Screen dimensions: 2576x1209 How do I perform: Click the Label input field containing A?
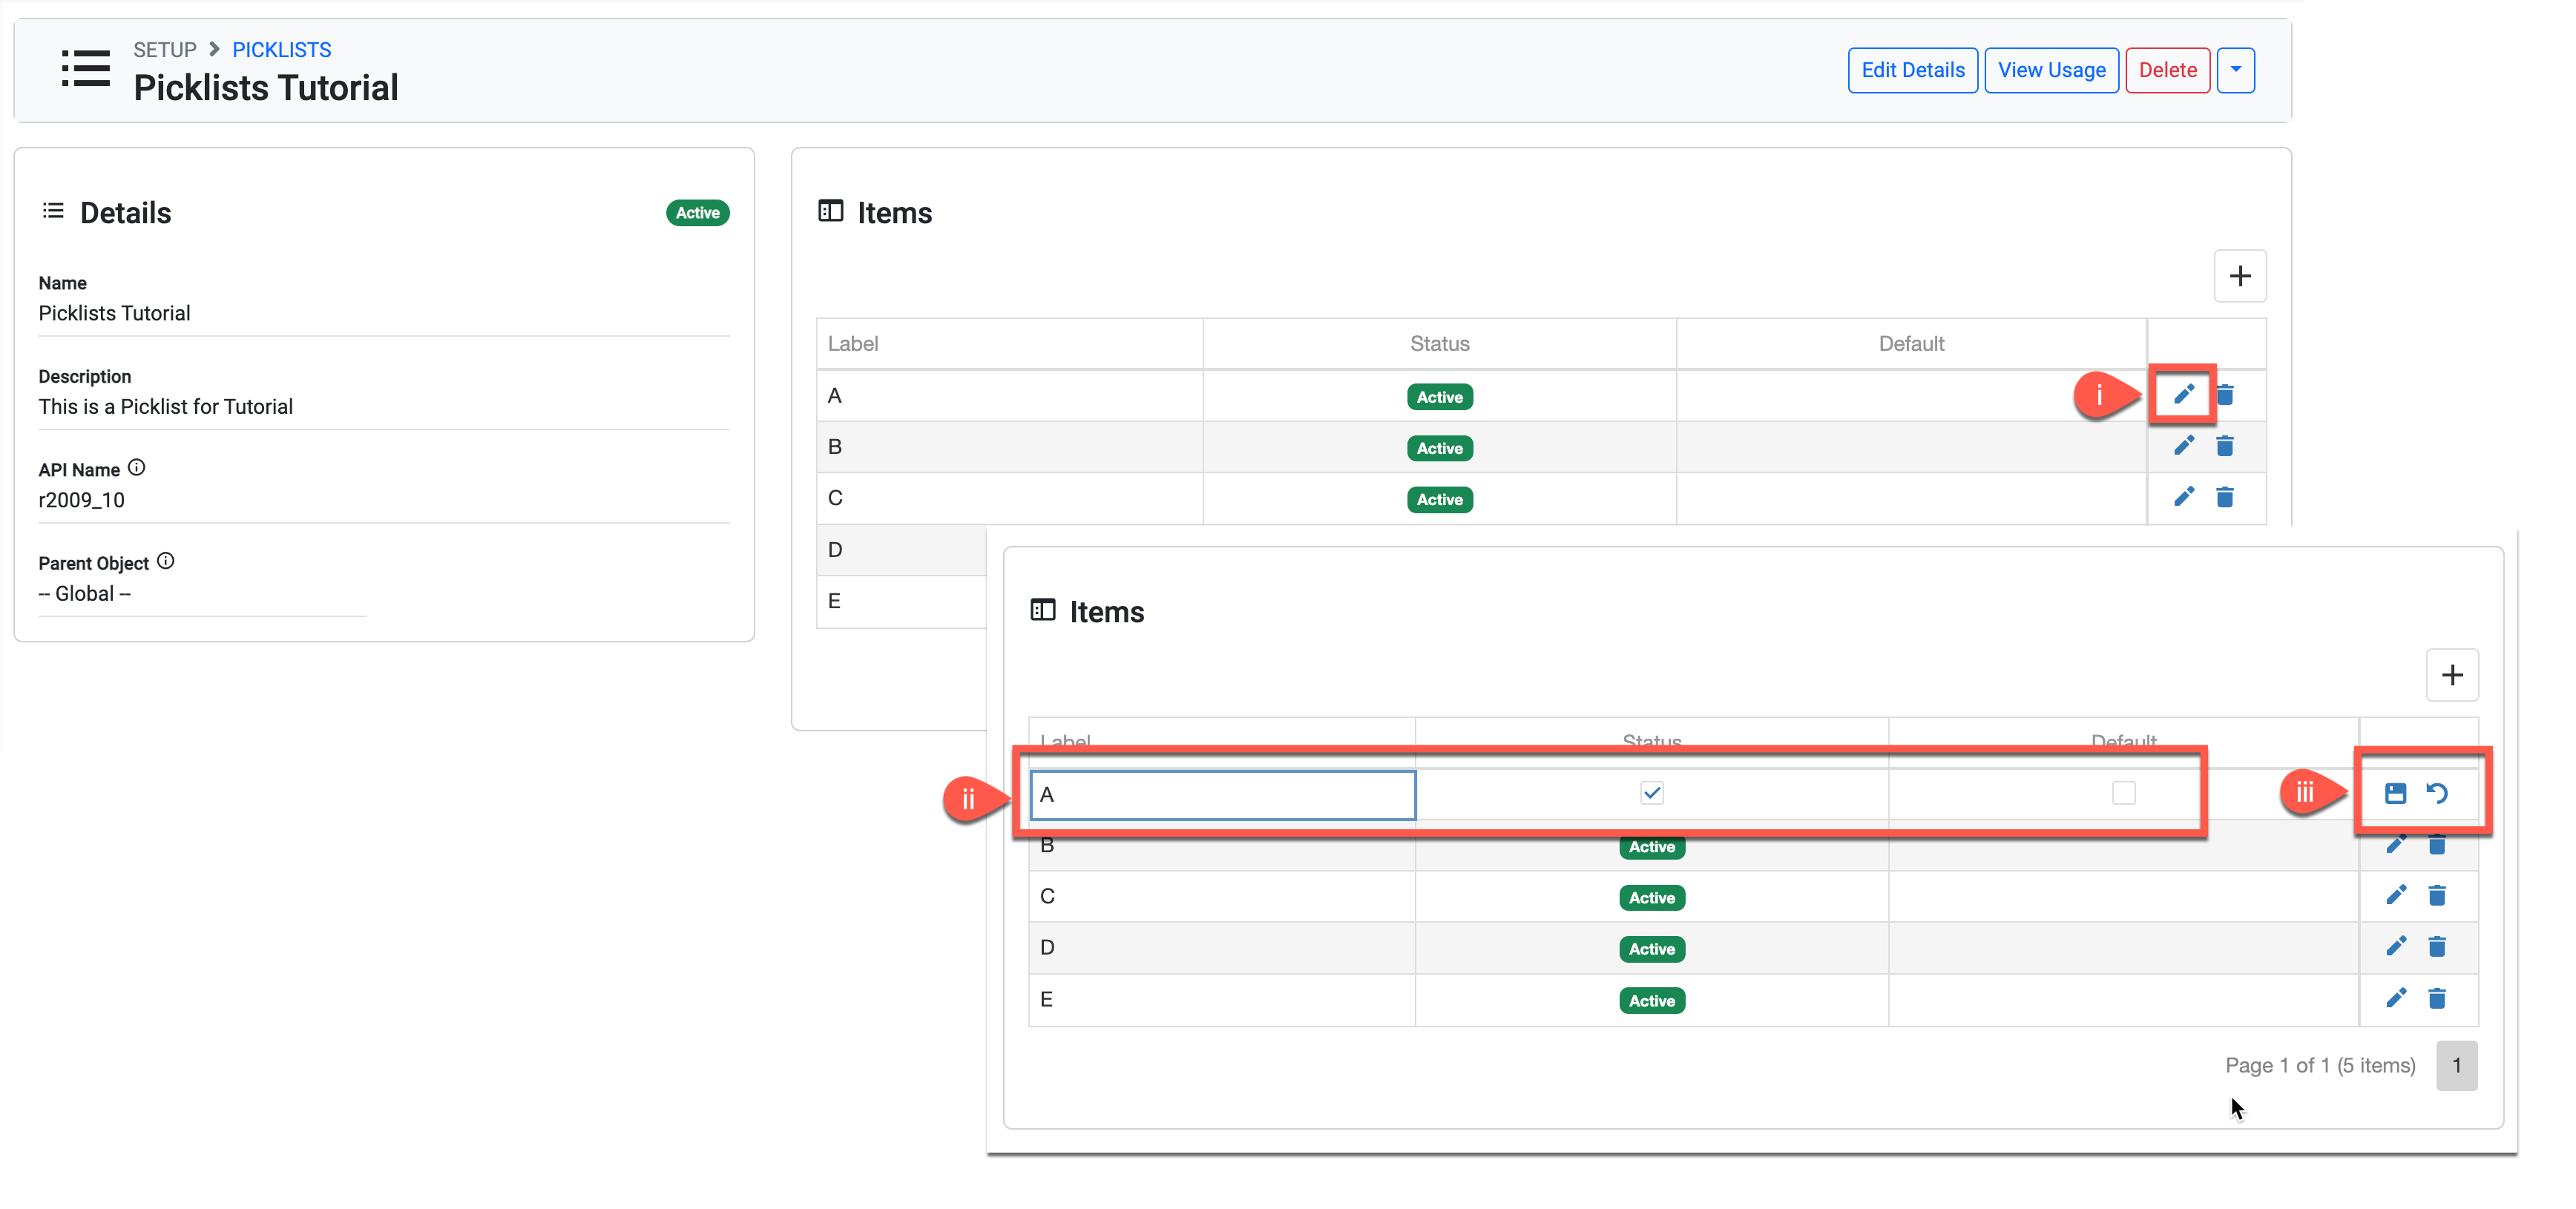coord(1222,794)
